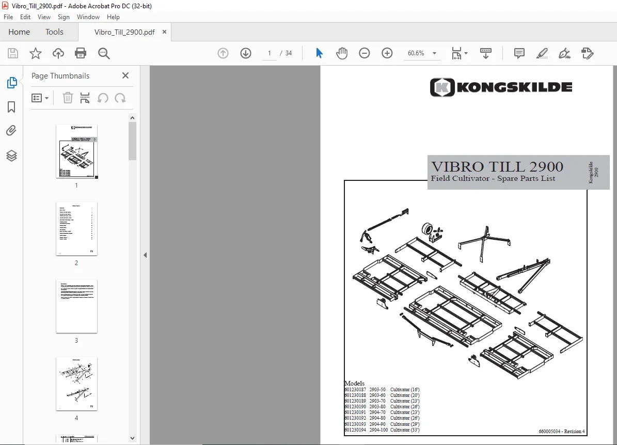Select page 1 thumbnail

pos(77,151)
